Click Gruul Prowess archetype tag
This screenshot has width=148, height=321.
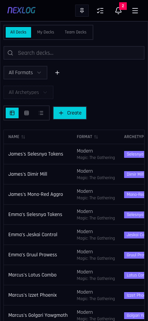tap(134, 255)
